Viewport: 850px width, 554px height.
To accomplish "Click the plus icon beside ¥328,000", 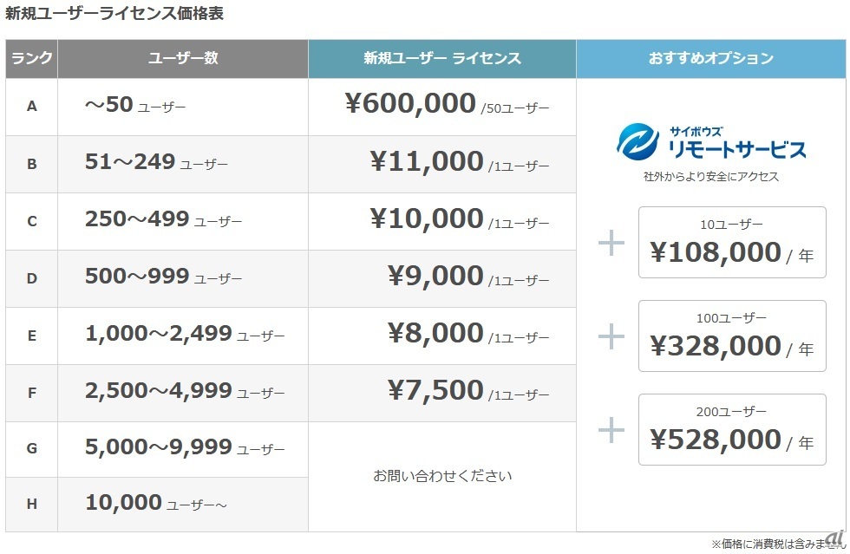I will [611, 336].
